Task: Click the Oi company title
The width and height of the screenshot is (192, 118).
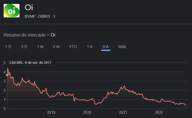Action: pos(29,7)
